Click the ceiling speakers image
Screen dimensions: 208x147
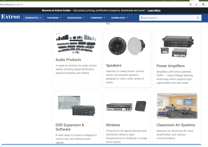[127, 46]
